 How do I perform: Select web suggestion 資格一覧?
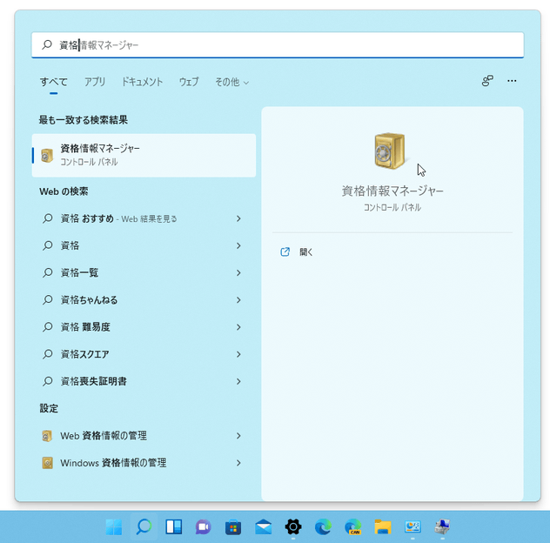142,272
